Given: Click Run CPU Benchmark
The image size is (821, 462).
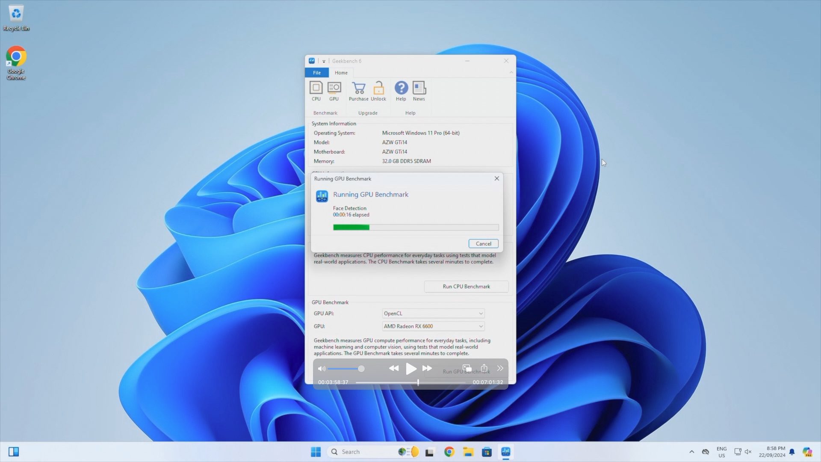Looking at the screenshot, I should pos(466,286).
